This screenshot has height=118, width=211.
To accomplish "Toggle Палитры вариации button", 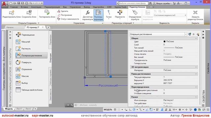I will [x=99, y=15].
